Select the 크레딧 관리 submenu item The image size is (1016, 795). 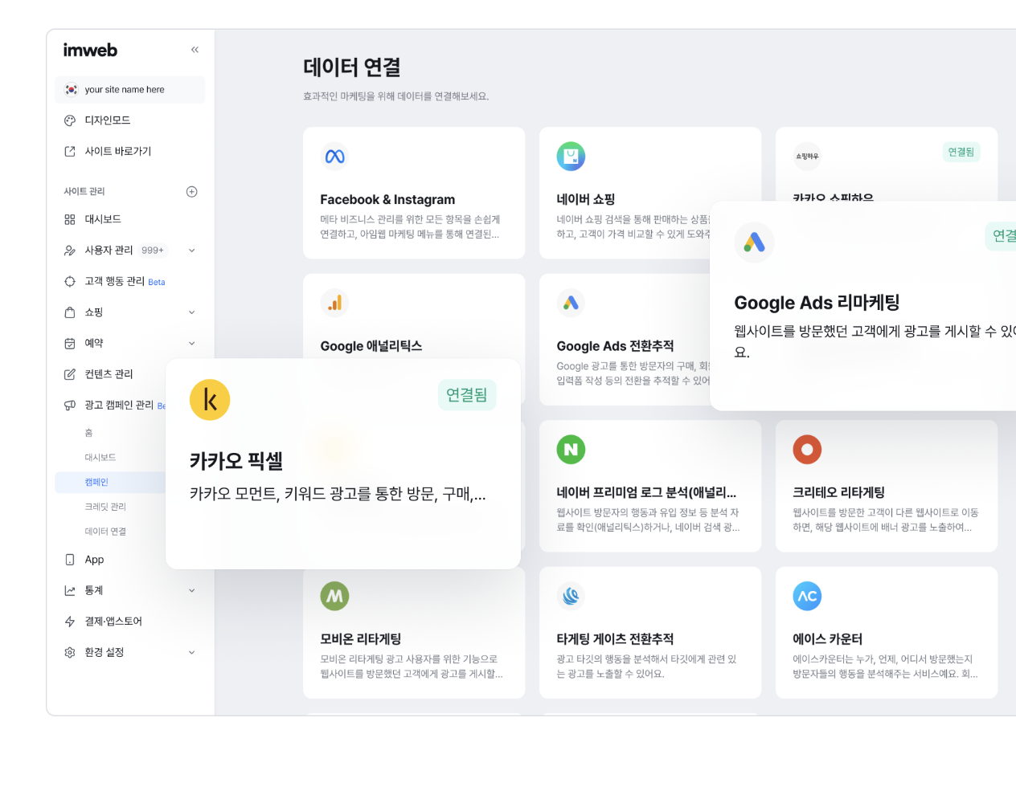click(x=105, y=507)
